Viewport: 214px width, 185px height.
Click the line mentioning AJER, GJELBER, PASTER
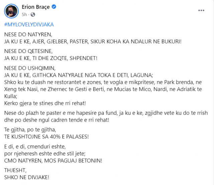(x=93, y=42)
